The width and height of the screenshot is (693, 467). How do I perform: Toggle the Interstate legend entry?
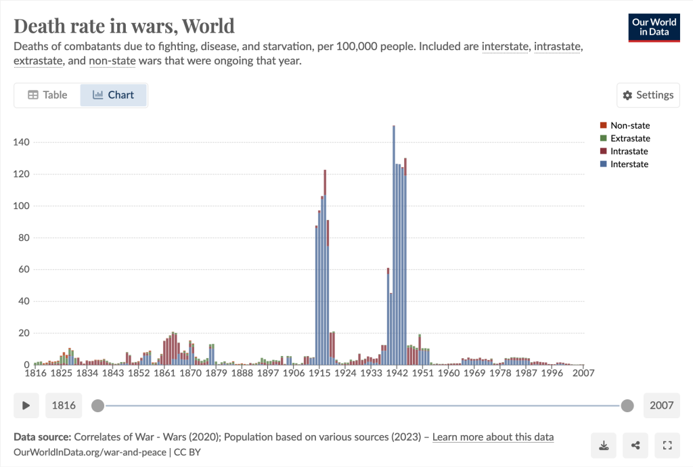629,164
